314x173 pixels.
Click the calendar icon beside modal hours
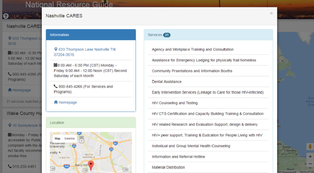pyautogui.click(x=56, y=65)
